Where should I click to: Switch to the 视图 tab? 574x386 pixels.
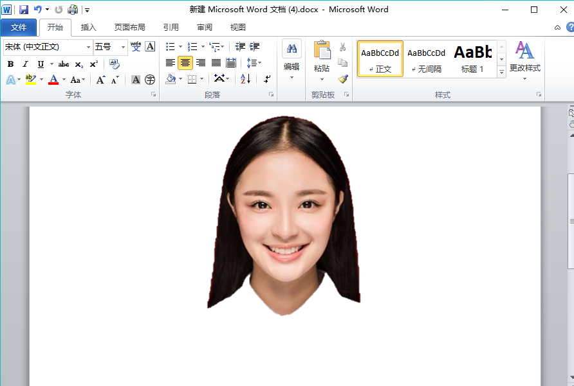[237, 28]
